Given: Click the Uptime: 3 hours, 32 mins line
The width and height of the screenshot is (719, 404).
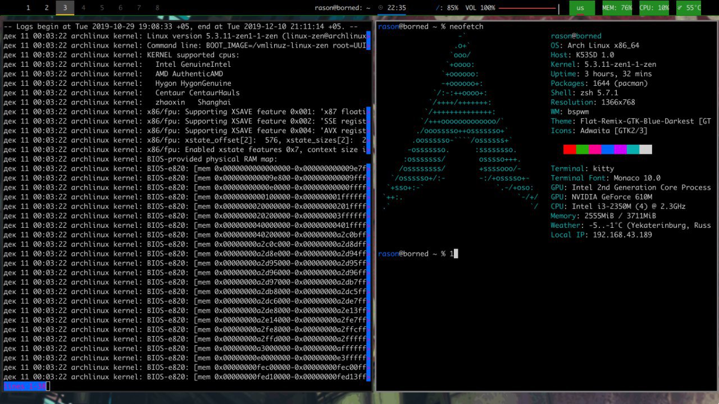Looking at the screenshot, I should point(601,74).
